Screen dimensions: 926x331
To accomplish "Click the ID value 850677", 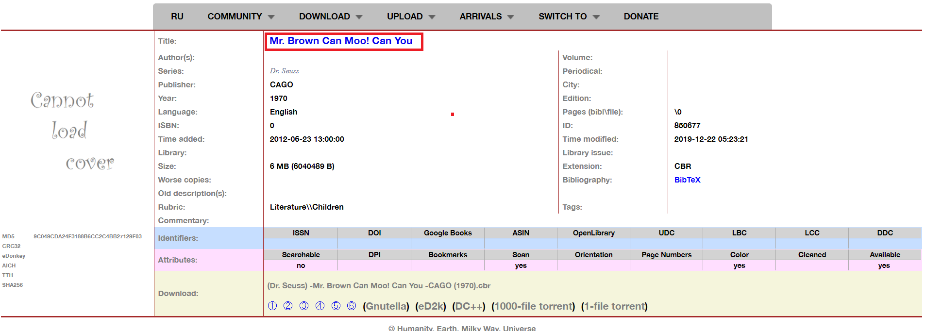I will click(x=688, y=126).
